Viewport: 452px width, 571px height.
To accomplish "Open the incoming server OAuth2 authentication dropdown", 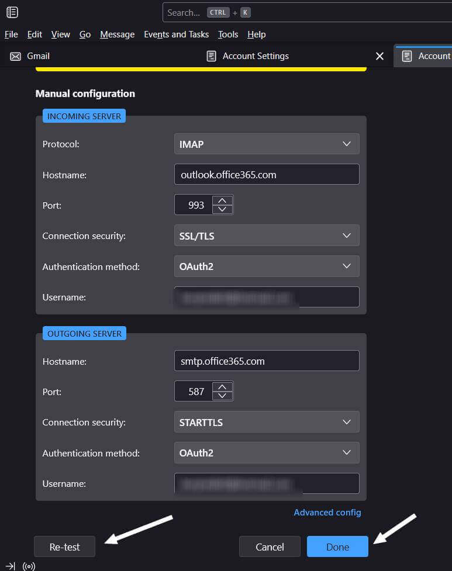I will [267, 266].
